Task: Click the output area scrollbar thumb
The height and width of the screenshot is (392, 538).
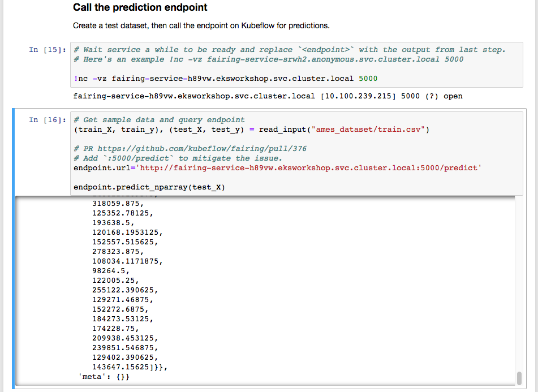Action: (x=519, y=377)
